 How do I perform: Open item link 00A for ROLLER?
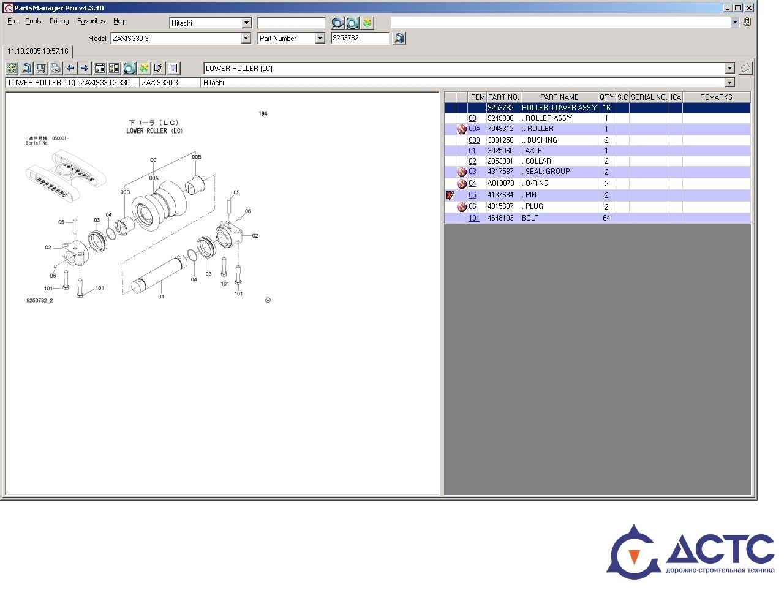475,129
